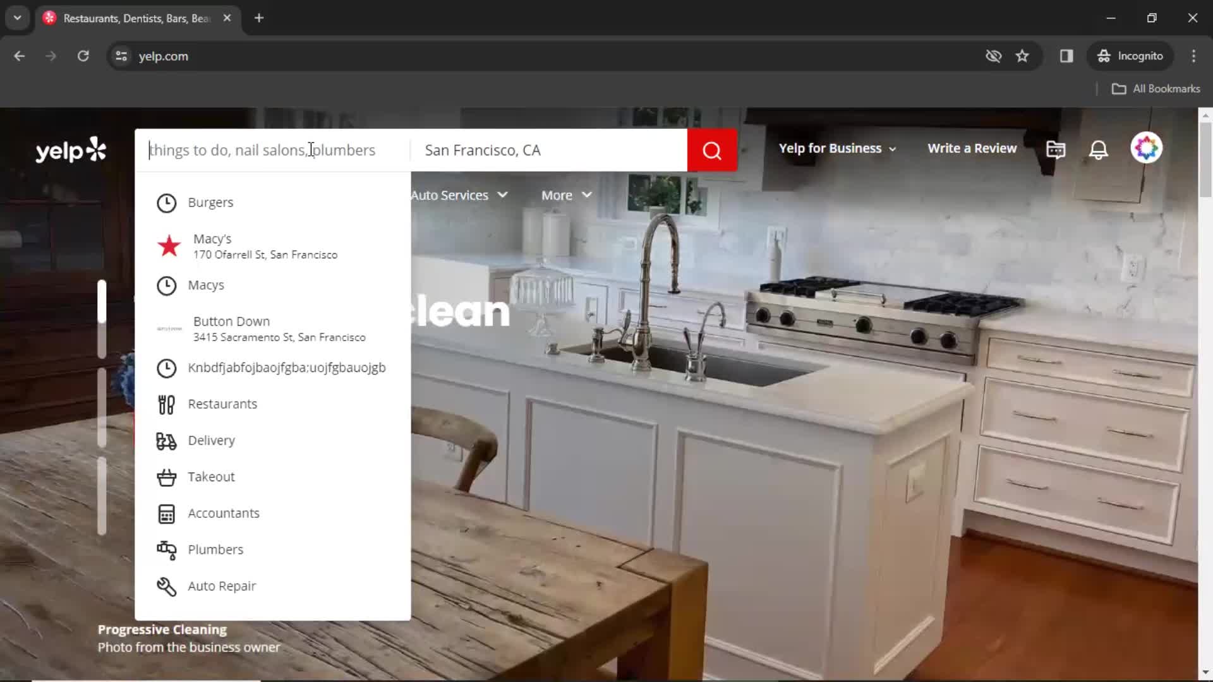This screenshot has width=1213, height=682.
Task: Toggle the bookmark star icon
Action: pyautogui.click(x=1024, y=56)
